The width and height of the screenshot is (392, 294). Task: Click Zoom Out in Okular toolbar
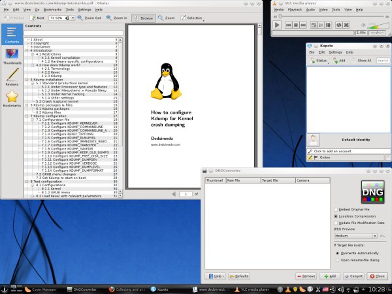pyautogui.click(x=89, y=18)
